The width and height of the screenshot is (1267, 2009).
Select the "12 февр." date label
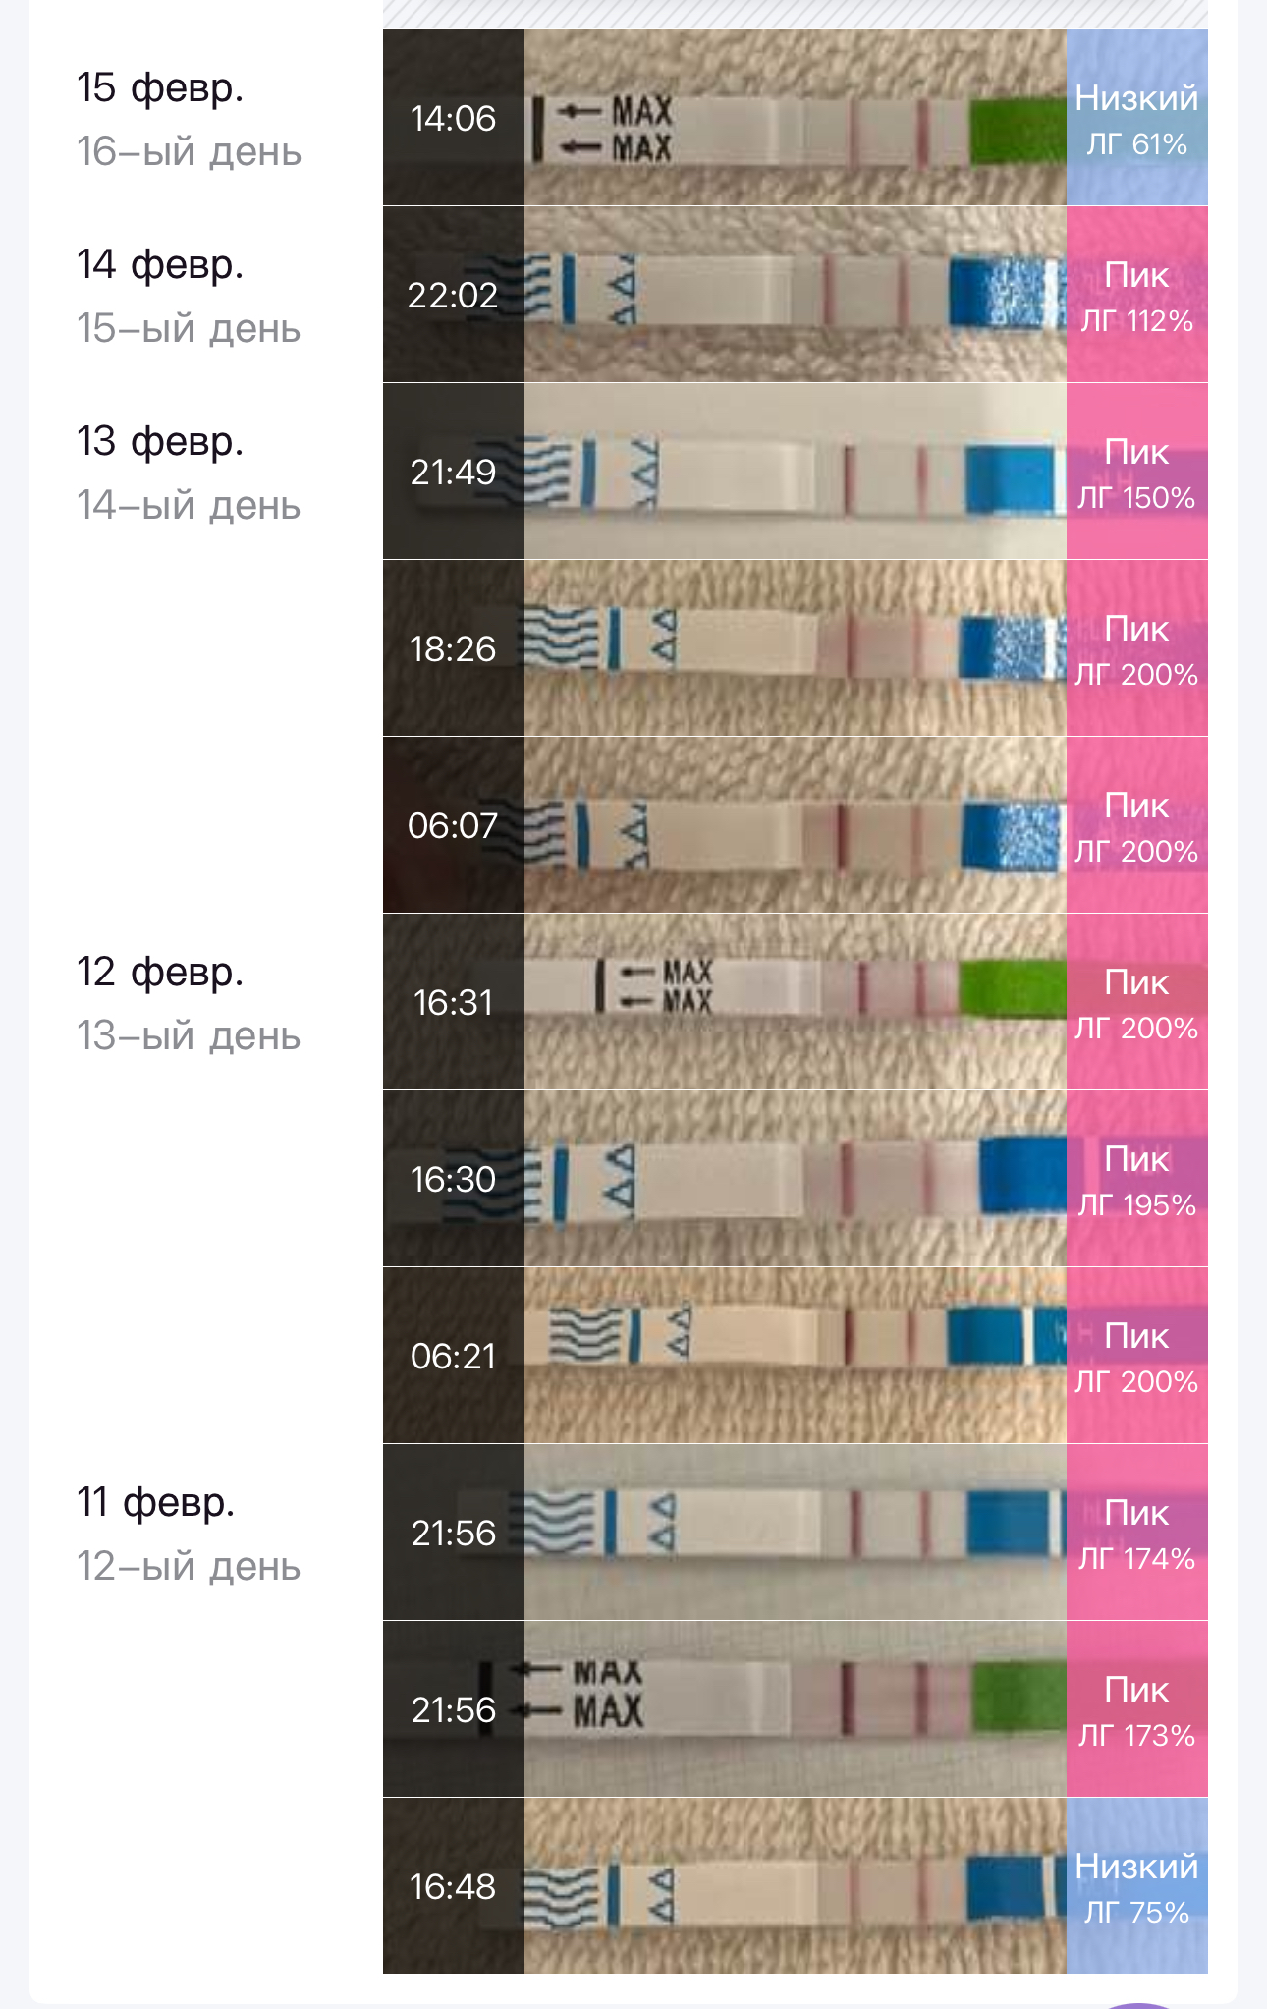coord(160,973)
